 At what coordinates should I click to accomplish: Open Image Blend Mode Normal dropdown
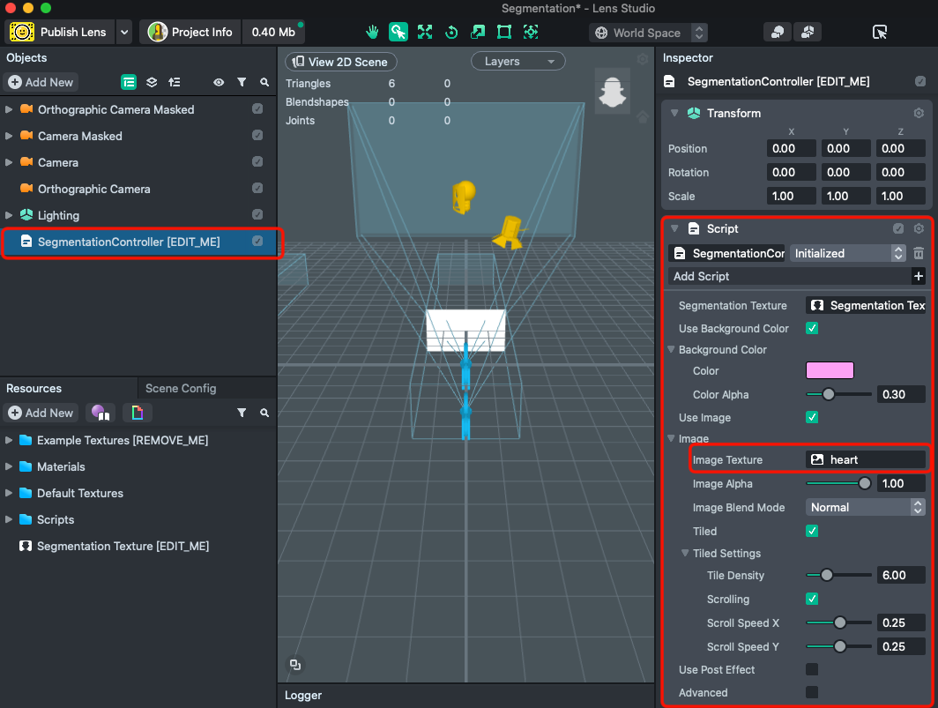pos(865,507)
